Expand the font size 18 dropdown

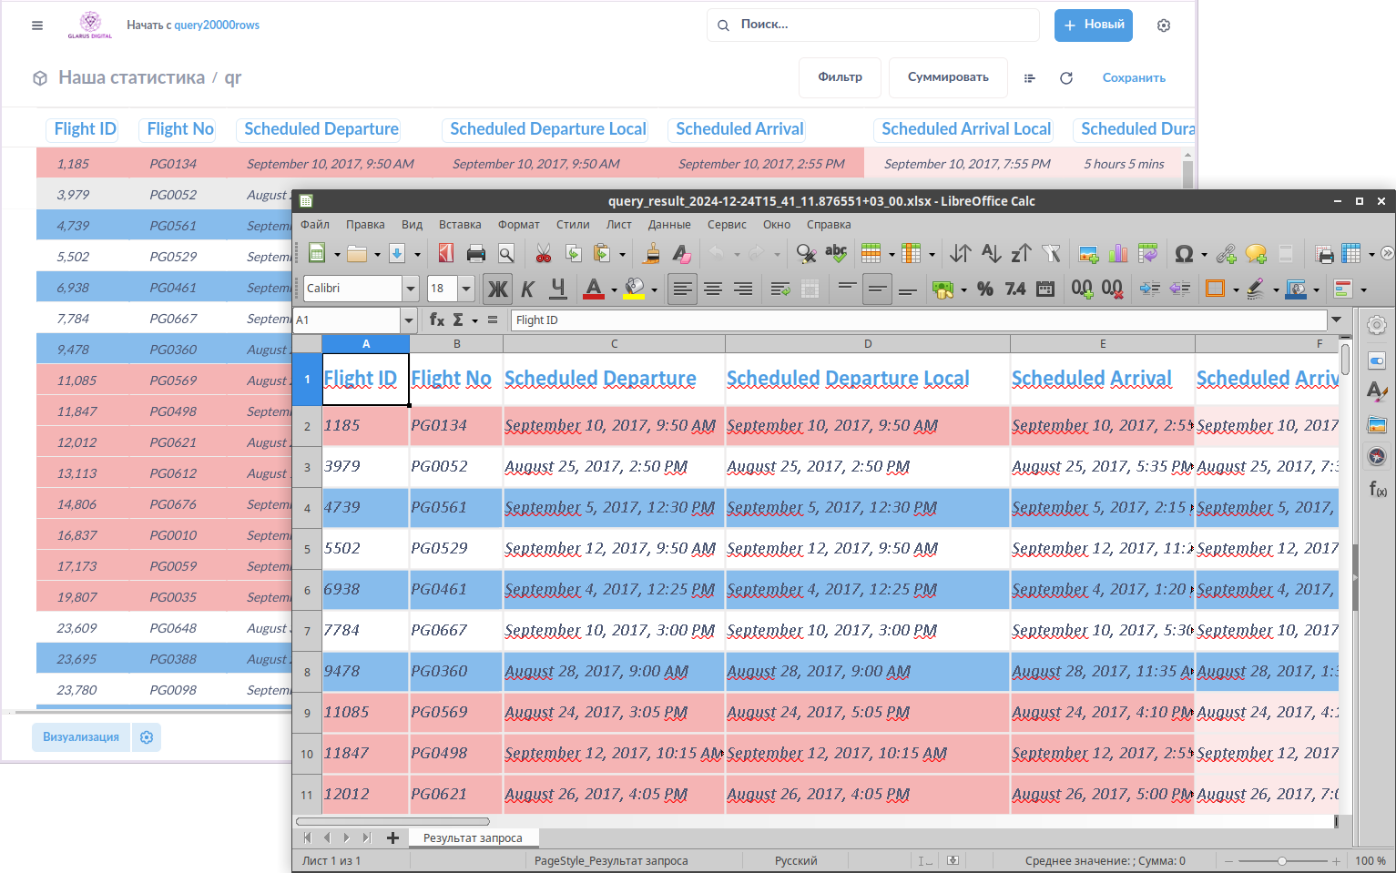coord(466,289)
